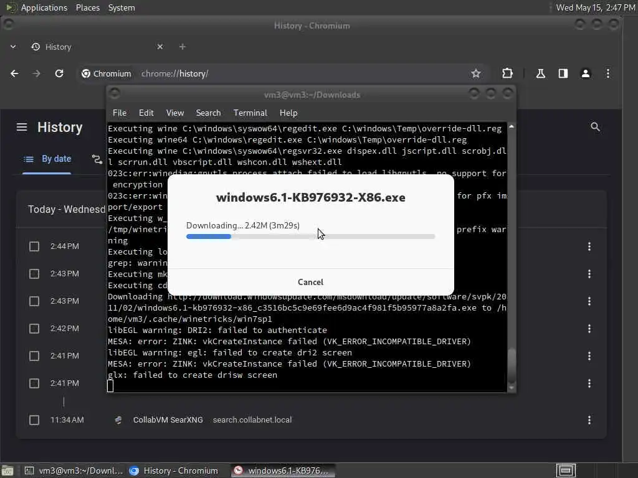The image size is (638, 478).
Task: Open the terminal Search menu
Action: click(208, 113)
